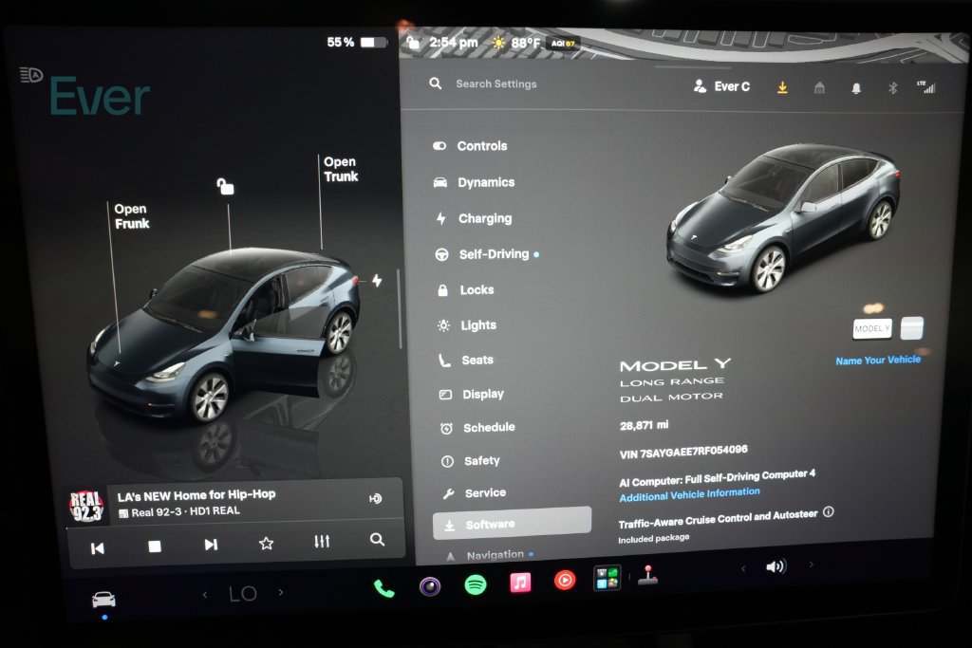Open the Ever C driver profile
Screen dimensions: 972x648
[x=721, y=86]
